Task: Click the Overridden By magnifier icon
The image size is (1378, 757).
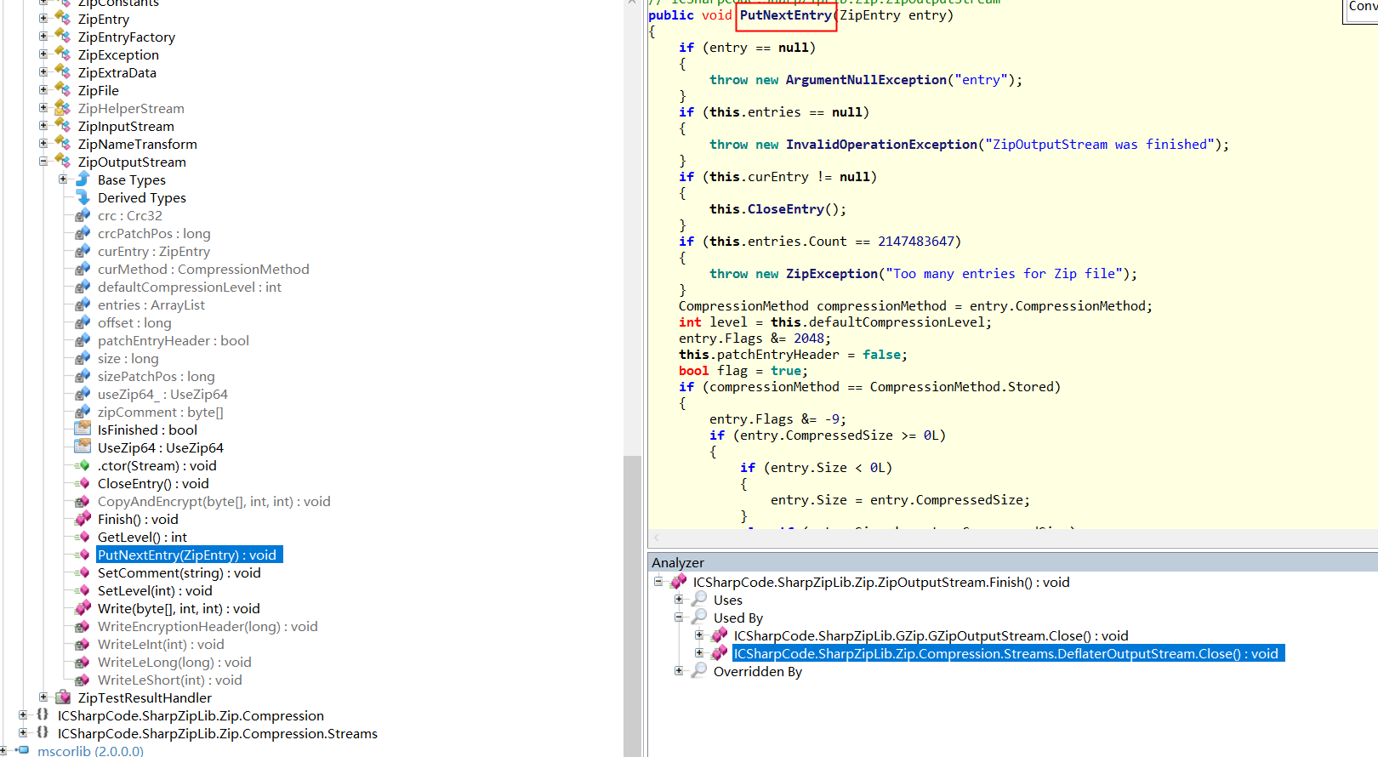Action: (699, 670)
